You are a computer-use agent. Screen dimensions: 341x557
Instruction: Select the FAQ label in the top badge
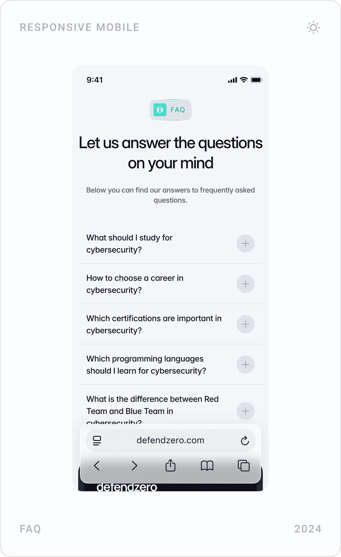click(x=177, y=110)
